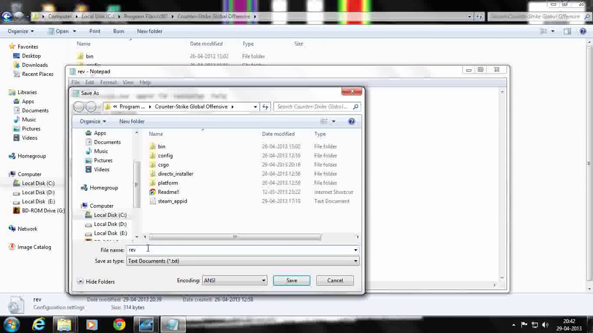Select the config folder in dialog

165,155
